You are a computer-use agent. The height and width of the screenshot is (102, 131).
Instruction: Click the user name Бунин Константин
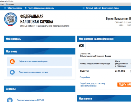click(x=118, y=19)
